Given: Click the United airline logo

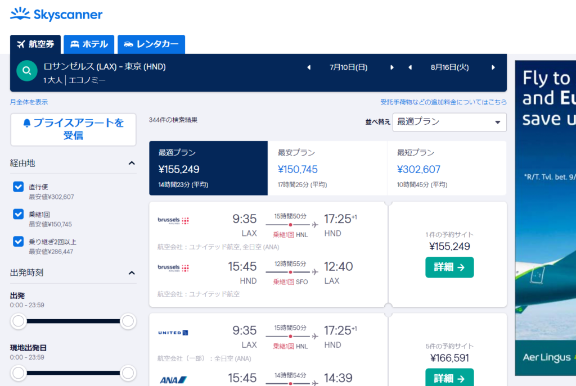Looking at the screenshot, I should pos(173,333).
